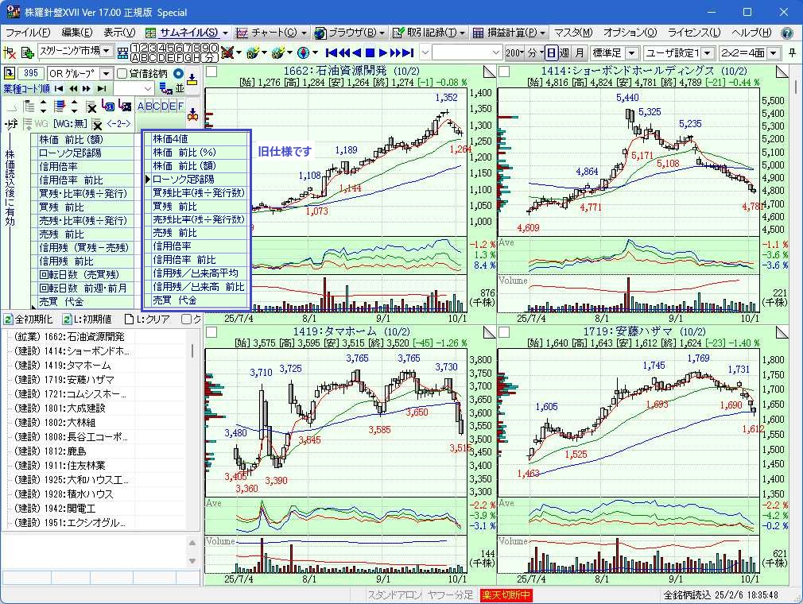The image size is (803, 604).
Task: Click the 全初期化 reset icon
Action: pyautogui.click(x=8, y=319)
